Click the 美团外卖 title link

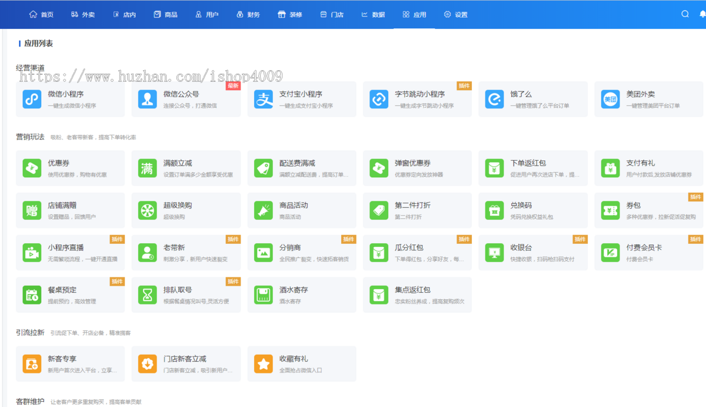click(641, 94)
